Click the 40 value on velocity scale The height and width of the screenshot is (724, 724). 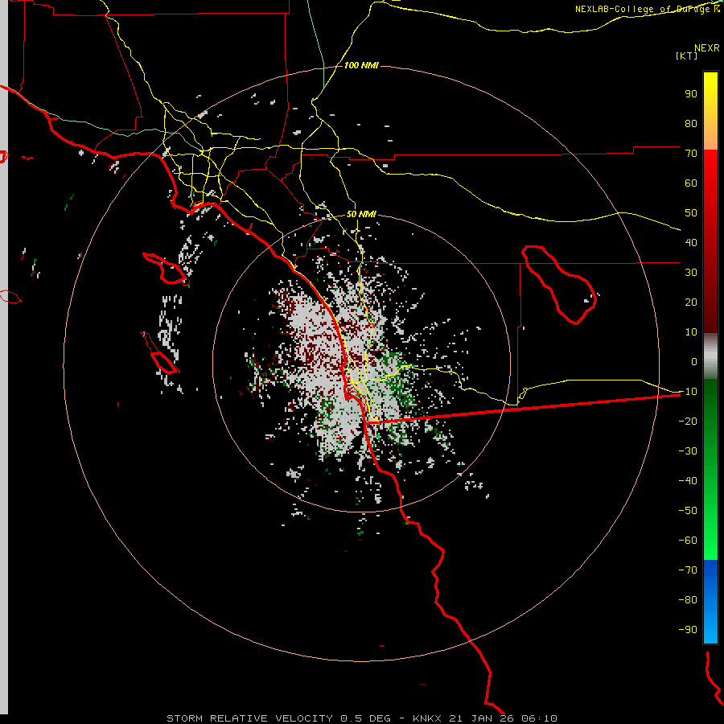691,243
